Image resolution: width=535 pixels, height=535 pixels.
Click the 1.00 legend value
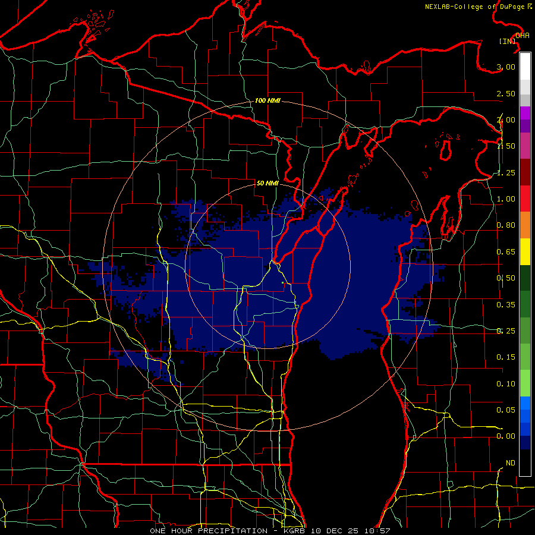(506, 199)
